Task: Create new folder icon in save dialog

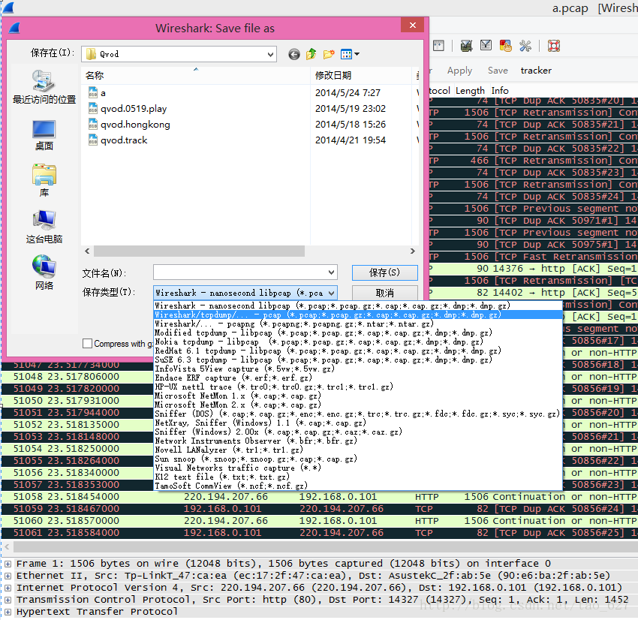Action: click(329, 54)
